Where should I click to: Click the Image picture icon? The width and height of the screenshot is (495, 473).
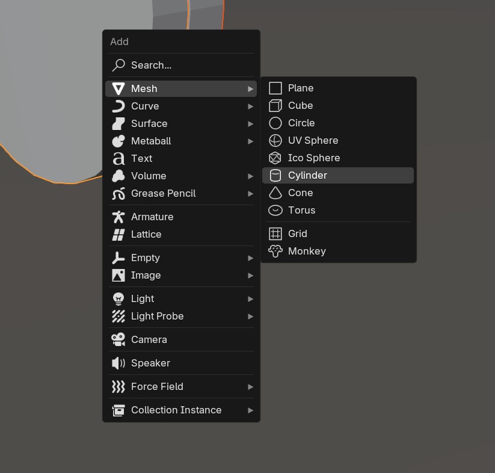118,276
